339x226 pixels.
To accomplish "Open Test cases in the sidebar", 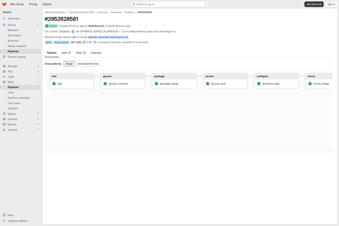I will (x=21, y=103).
